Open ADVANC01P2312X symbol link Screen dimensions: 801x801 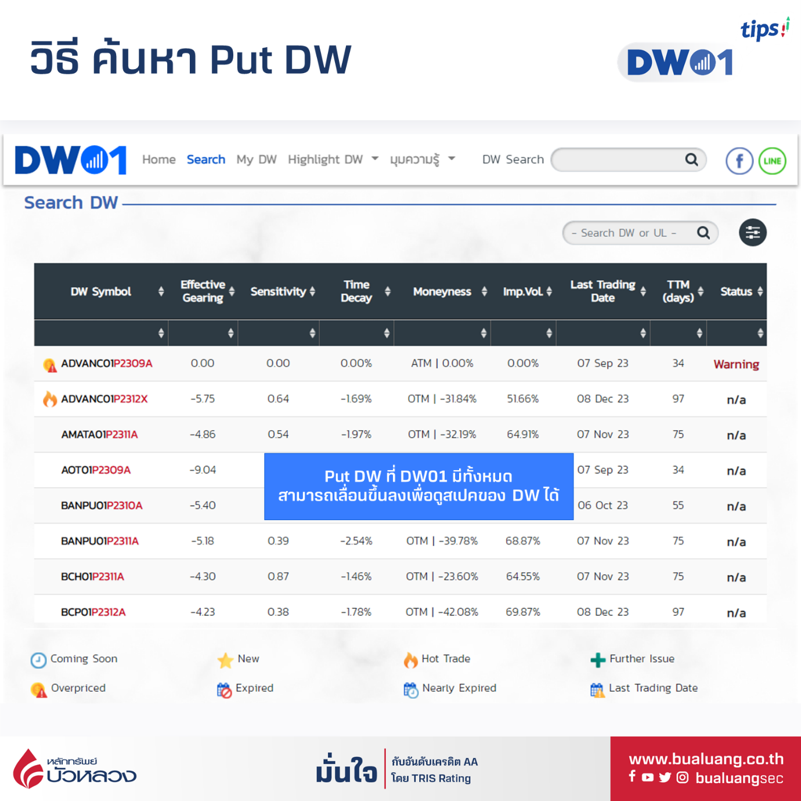[104, 399]
